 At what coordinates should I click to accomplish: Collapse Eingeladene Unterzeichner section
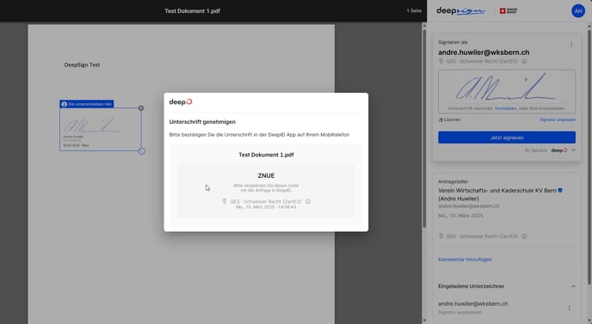573,286
